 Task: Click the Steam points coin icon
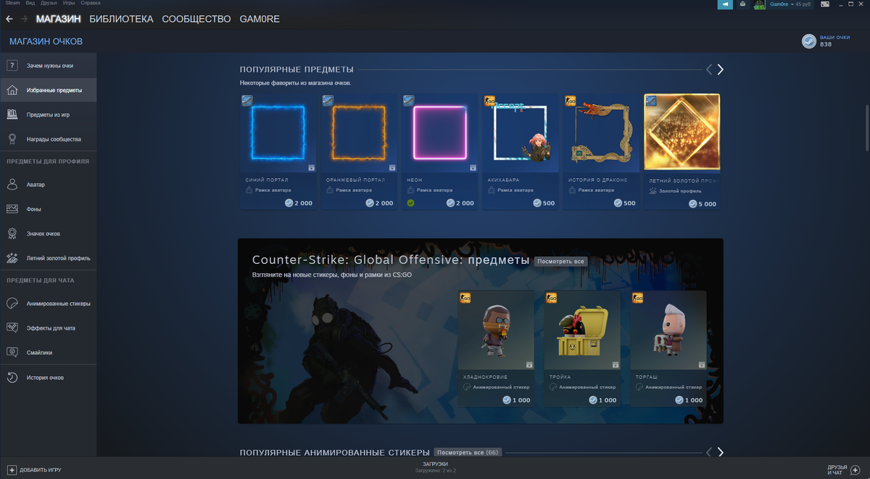[809, 41]
